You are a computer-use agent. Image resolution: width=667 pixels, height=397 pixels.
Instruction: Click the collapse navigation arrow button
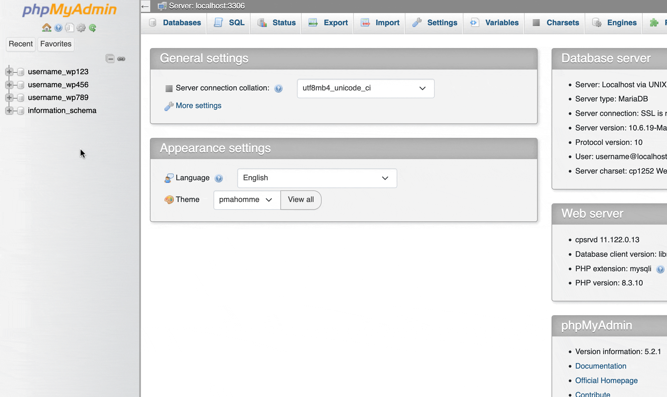(145, 6)
